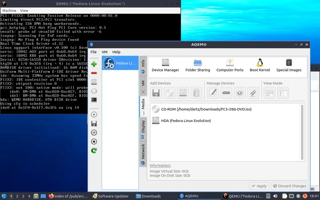Viewport: 320px width, 200px height.
Task: Open the taskbar start menu icon
Action: tap(4, 196)
